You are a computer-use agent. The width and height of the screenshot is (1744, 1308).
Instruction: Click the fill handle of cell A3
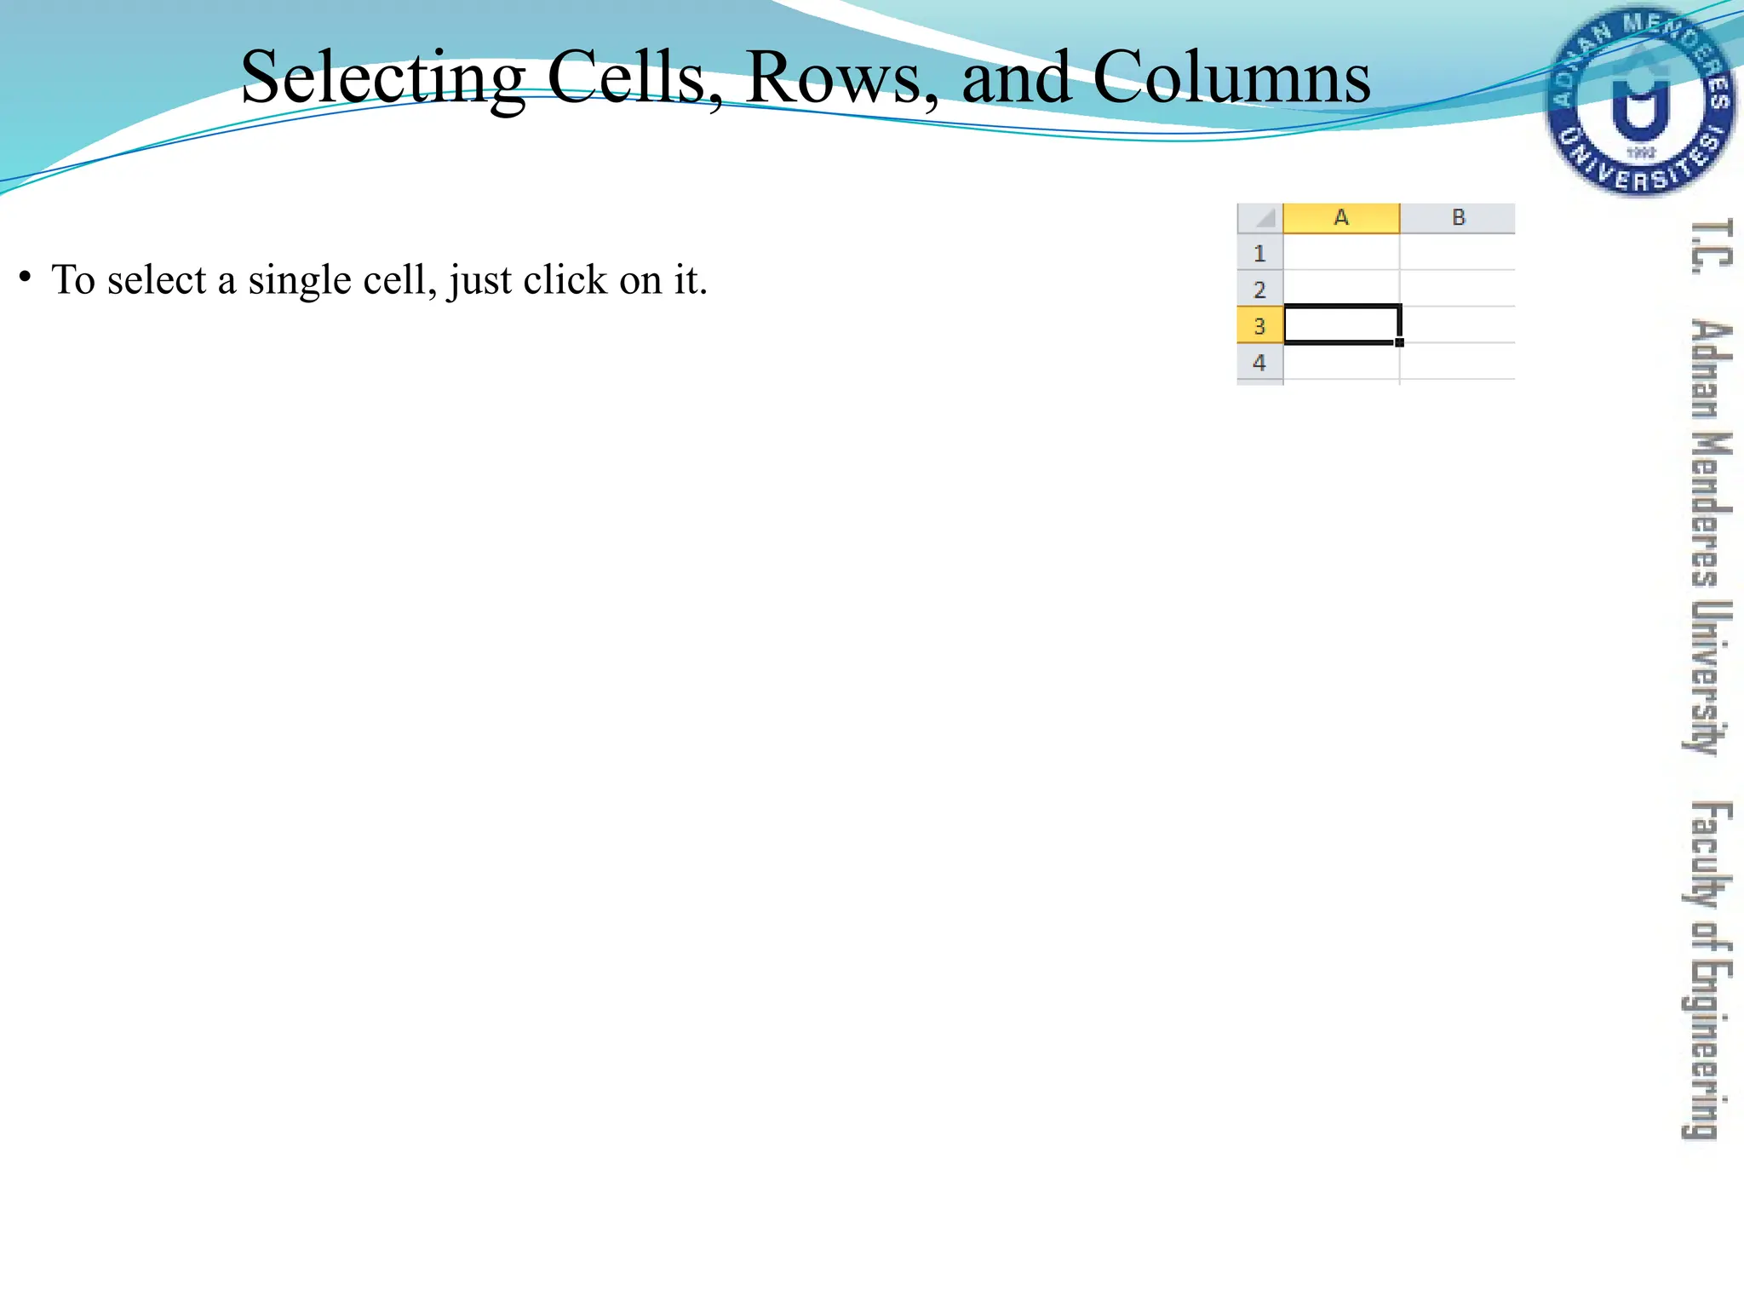(x=1399, y=342)
